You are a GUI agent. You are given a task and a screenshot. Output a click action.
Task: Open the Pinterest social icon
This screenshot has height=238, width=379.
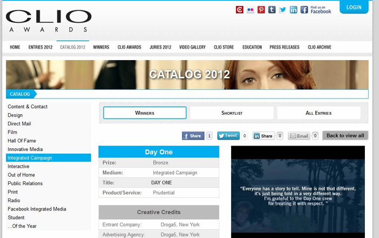coord(261,10)
